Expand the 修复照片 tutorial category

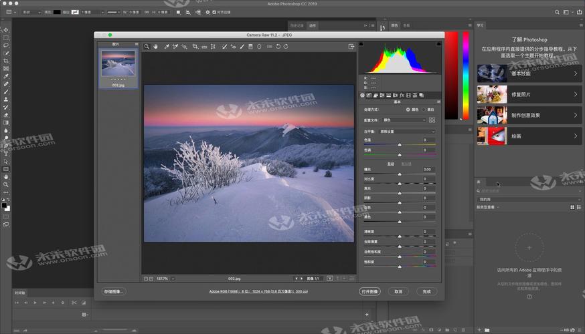[x=529, y=94]
